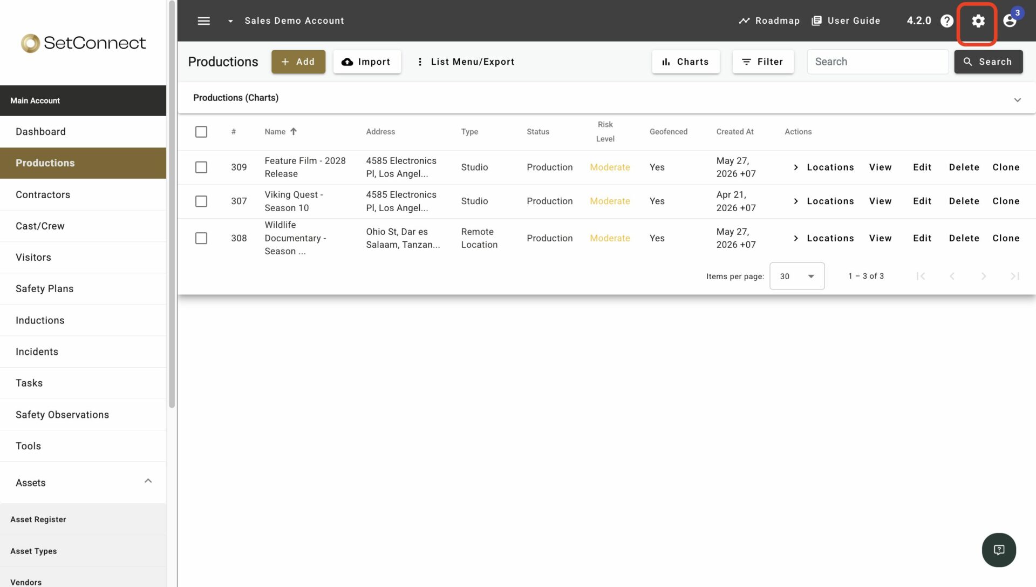This screenshot has height=587, width=1036.
Task: Delete production 309
Action: click(964, 167)
